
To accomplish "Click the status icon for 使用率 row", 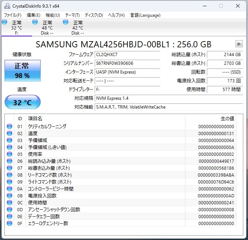I will click(9, 154).
